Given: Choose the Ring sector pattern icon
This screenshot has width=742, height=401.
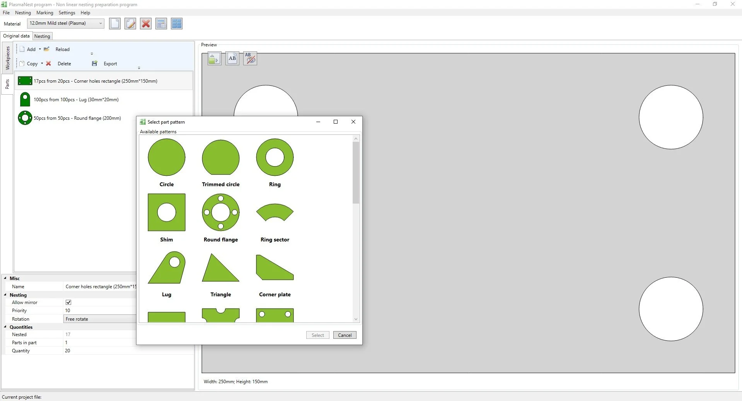Looking at the screenshot, I should coord(275,212).
